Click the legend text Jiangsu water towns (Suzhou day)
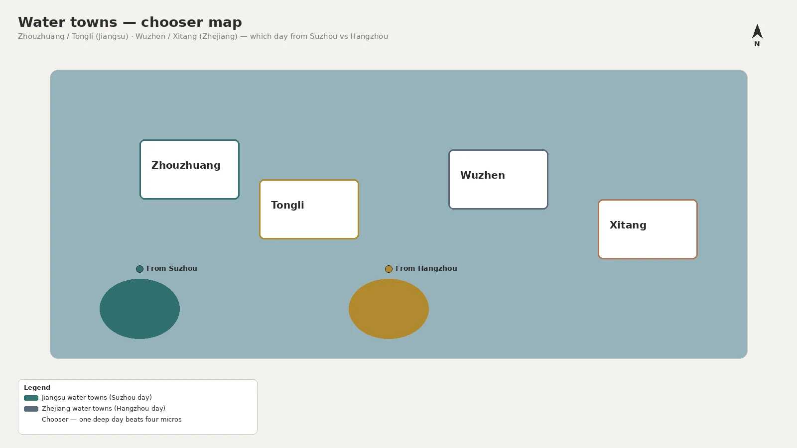797x448 pixels. (x=97, y=398)
